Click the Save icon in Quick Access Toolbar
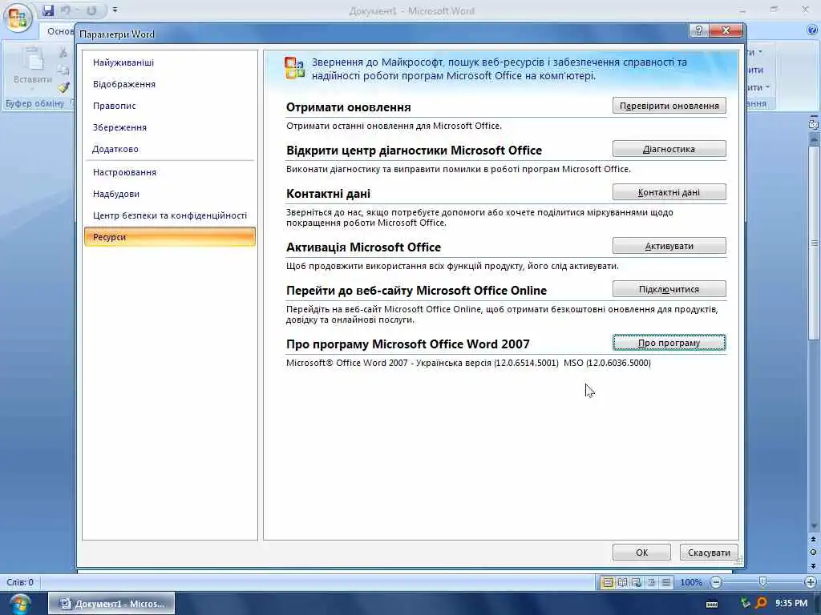The image size is (821, 615). 48,10
